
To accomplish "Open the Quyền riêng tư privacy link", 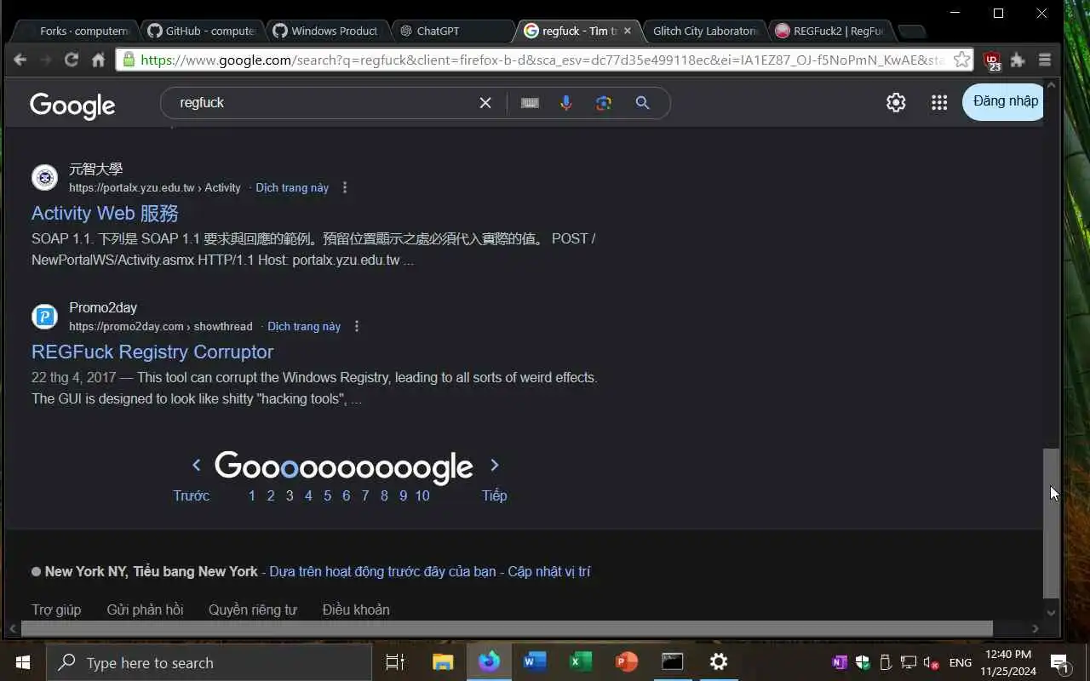I will [253, 609].
